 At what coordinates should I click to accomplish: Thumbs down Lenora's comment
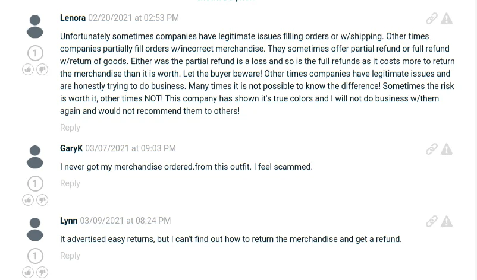pos(42,69)
